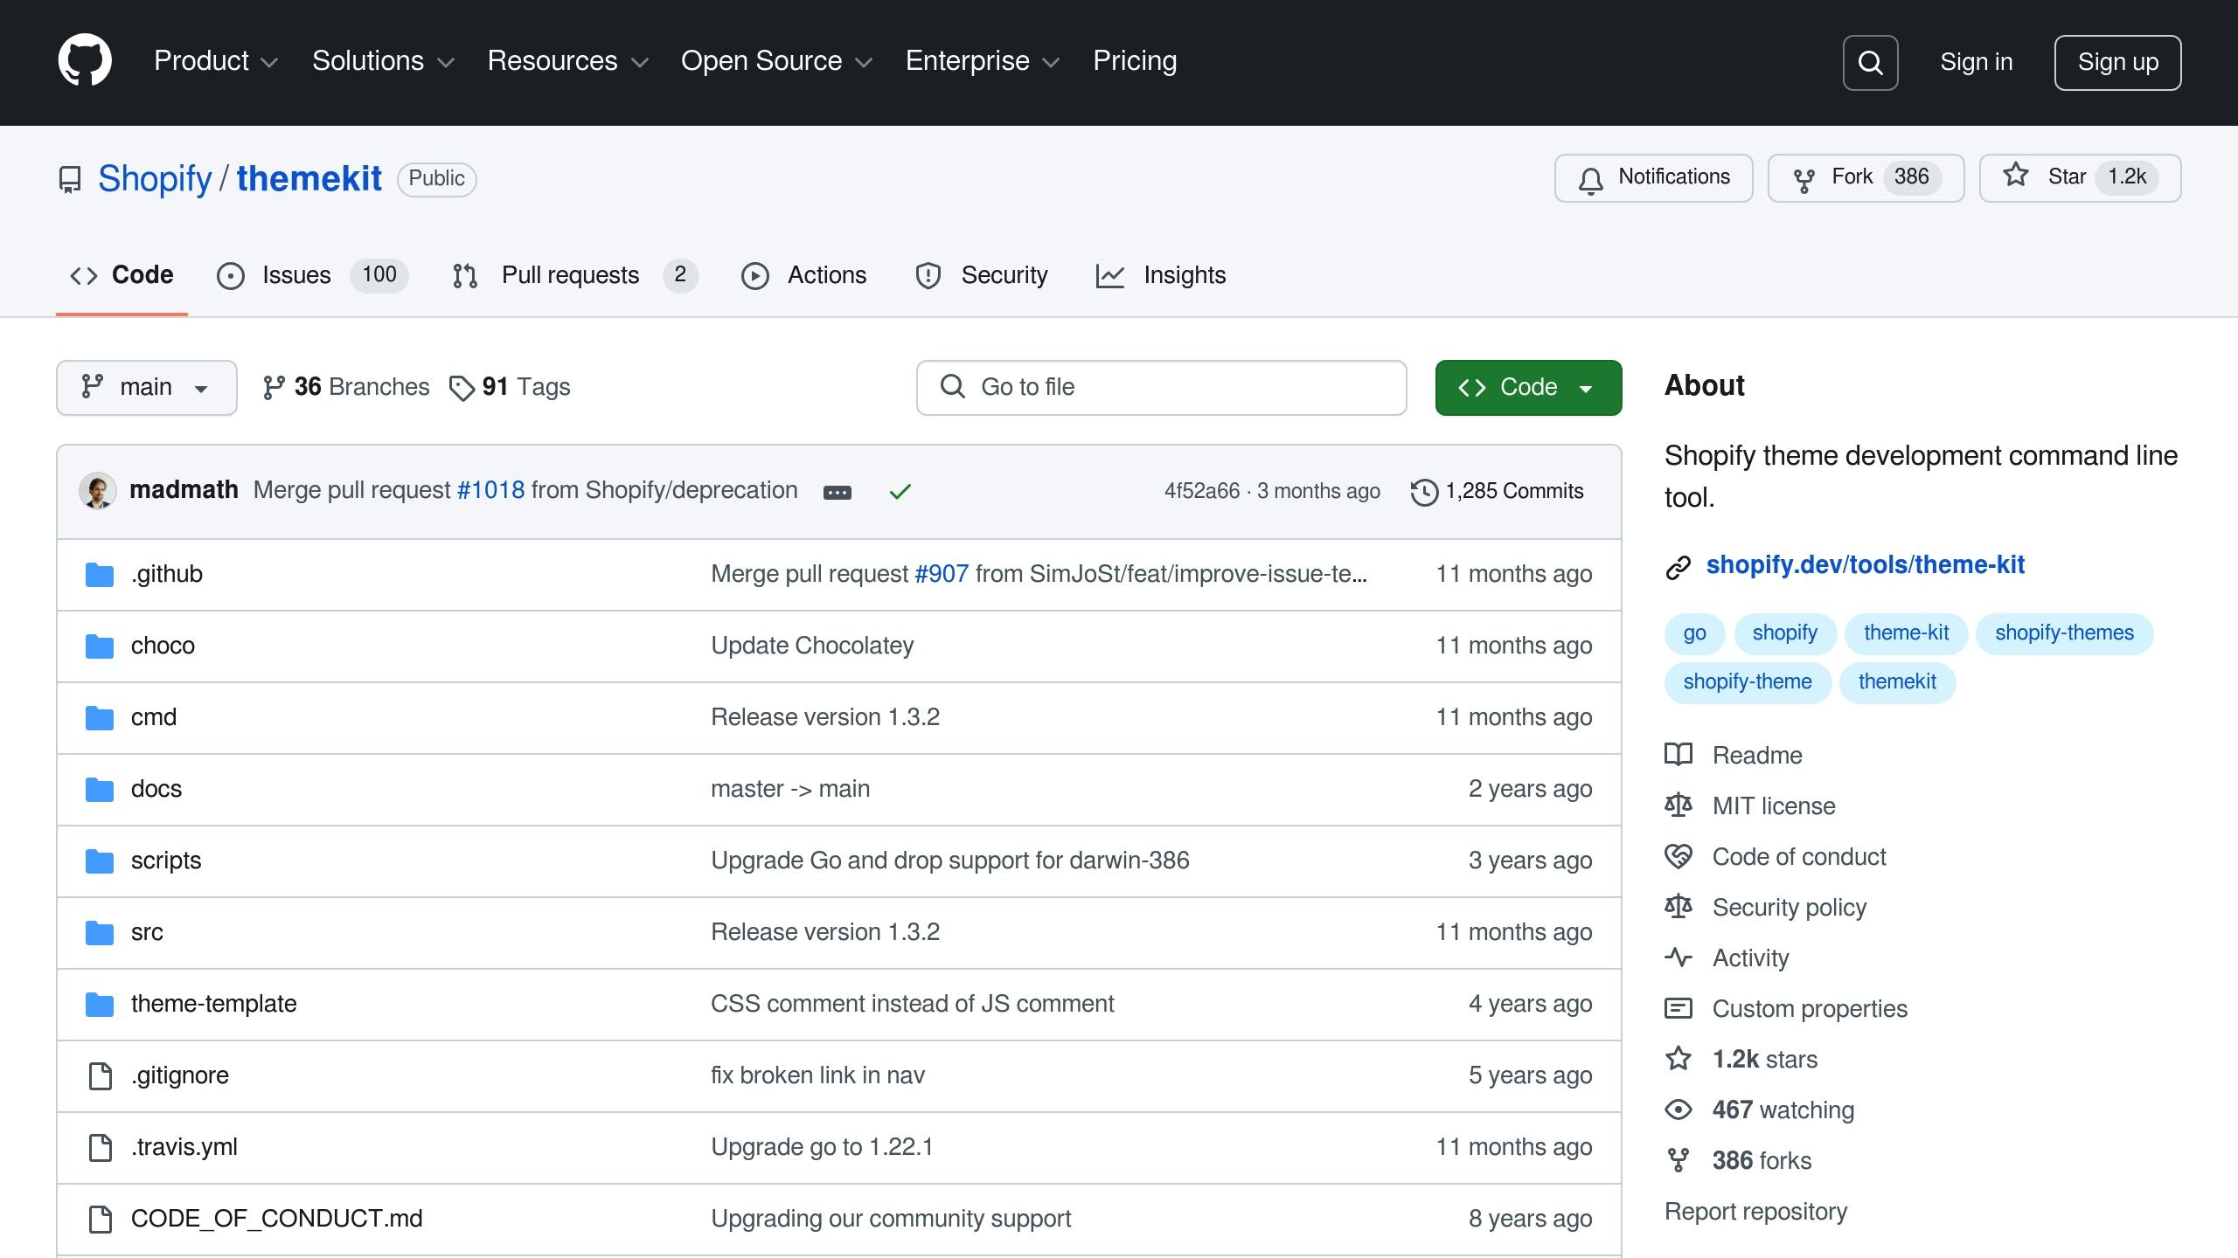Switch to the Code tab
This screenshot has width=2238, height=1258.
tap(122, 276)
